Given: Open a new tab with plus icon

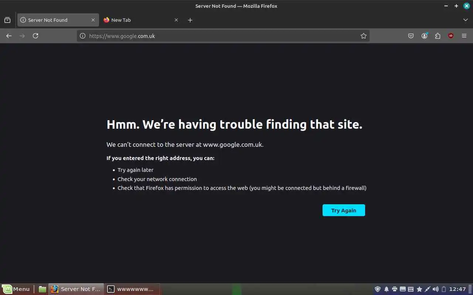Looking at the screenshot, I should pyautogui.click(x=190, y=20).
